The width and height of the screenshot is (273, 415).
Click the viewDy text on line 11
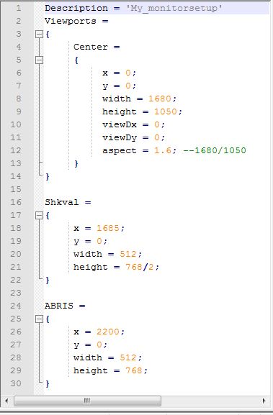point(120,137)
